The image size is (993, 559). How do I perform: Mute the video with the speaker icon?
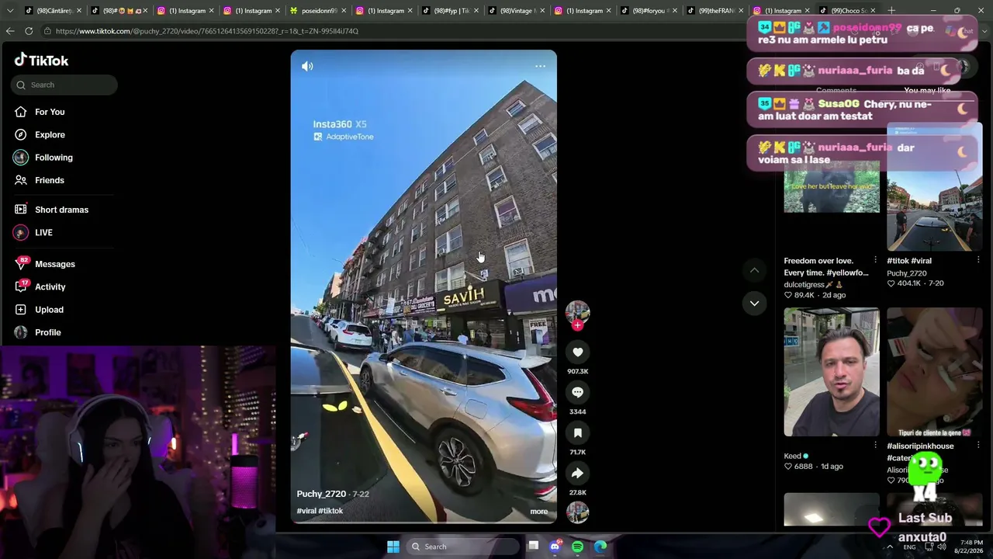(307, 66)
